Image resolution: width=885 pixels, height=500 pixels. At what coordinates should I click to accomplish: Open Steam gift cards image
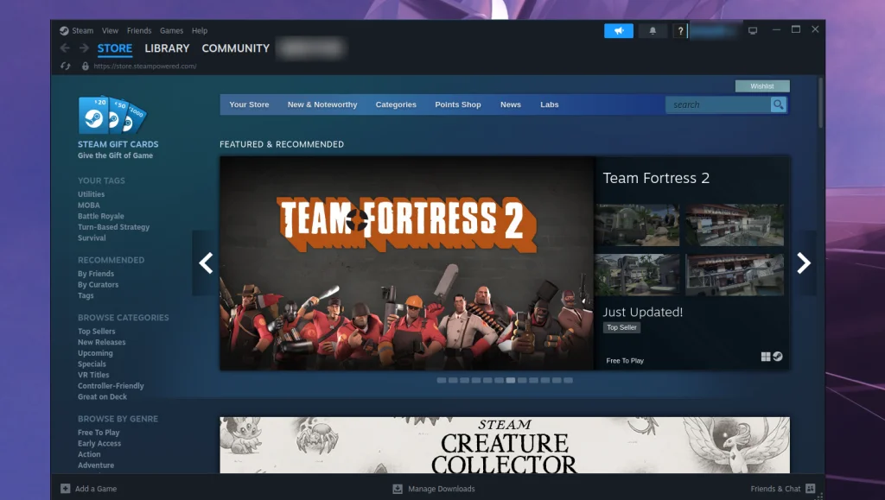point(112,116)
